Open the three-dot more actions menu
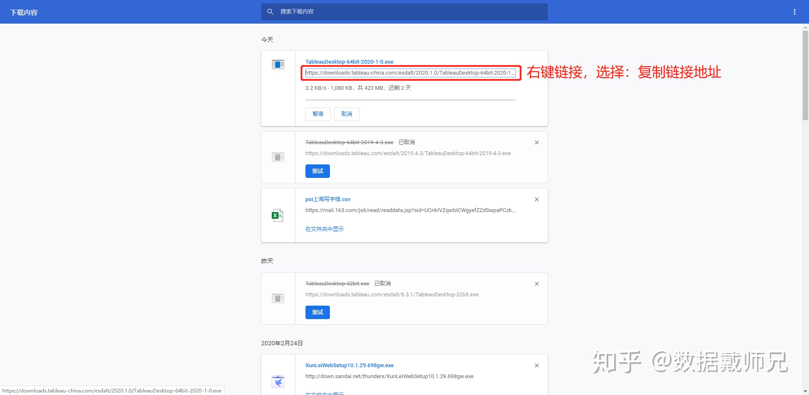The height and width of the screenshot is (395, 809). (795, 12)
